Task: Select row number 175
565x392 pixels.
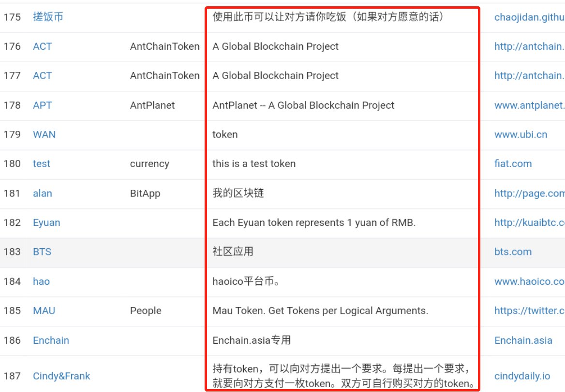Action: 12,17
